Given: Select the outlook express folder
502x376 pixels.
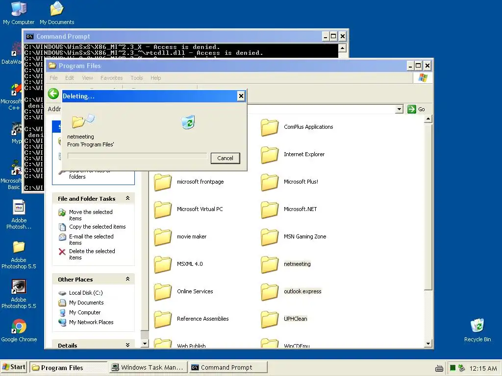Looking at the screenshot, I should tap(291, 292).
